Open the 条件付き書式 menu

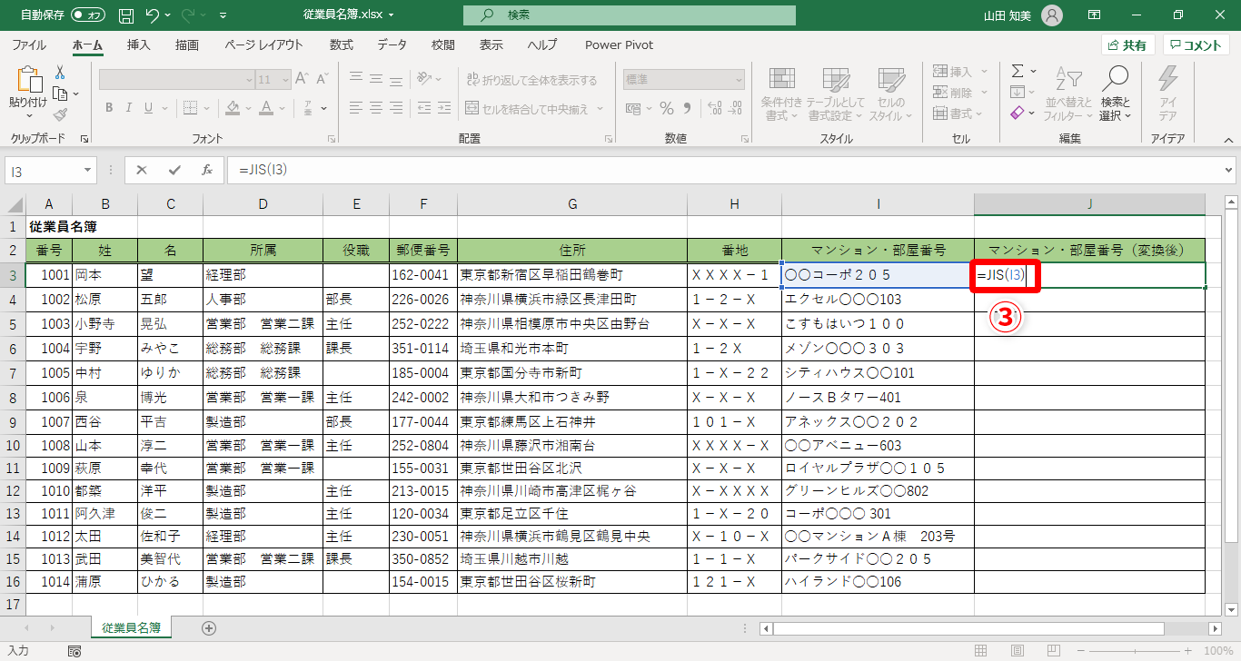click(781, 94)
